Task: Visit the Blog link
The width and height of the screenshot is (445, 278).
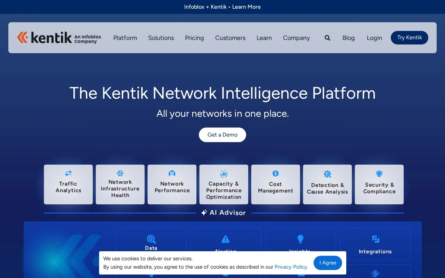Action: point(348,38)
